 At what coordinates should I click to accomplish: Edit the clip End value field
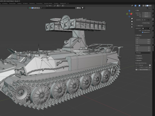tap(146, 17)
